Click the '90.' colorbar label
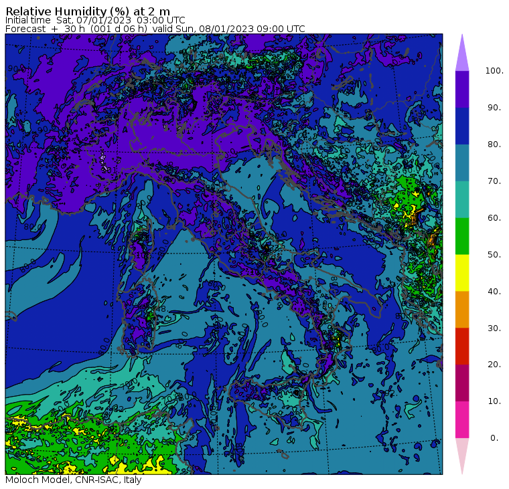The height and width of the screenshot is (489, 509). pyautogui.click(x=494, y=108)
